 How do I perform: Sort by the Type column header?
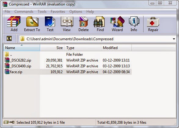pyautogui.click(x=83, y=48)
